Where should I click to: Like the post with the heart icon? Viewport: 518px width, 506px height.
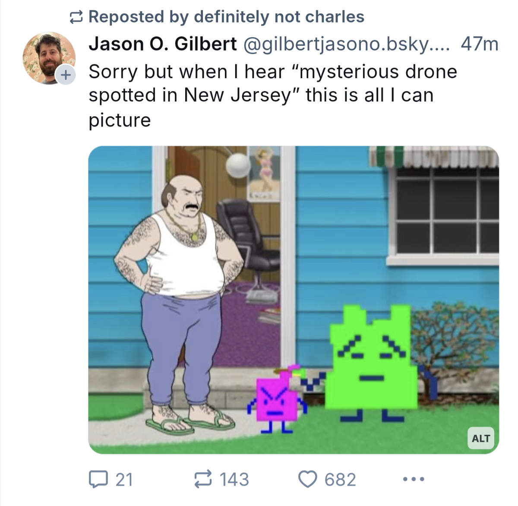(x=308, y=479)
